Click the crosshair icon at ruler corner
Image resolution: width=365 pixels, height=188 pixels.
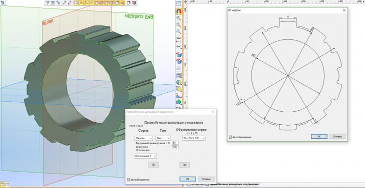tap(185, 1)
